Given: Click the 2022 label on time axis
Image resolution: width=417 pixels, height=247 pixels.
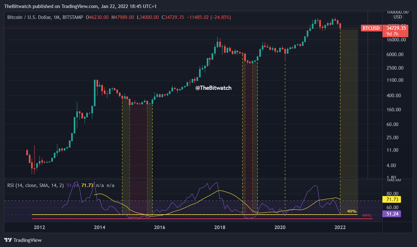Looking at the screenshot, I should 340,227.
